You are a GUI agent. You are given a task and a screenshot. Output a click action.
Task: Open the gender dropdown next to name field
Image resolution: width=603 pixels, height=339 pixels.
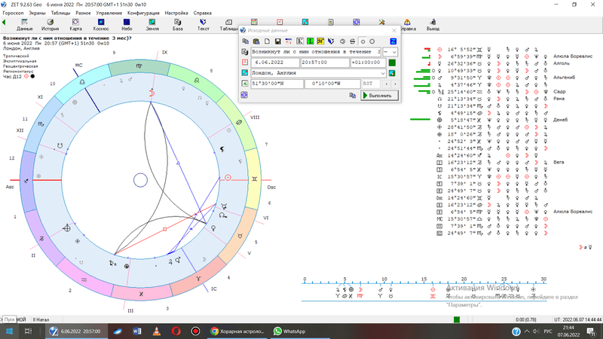pyautogui.click(x=390, y=52)
